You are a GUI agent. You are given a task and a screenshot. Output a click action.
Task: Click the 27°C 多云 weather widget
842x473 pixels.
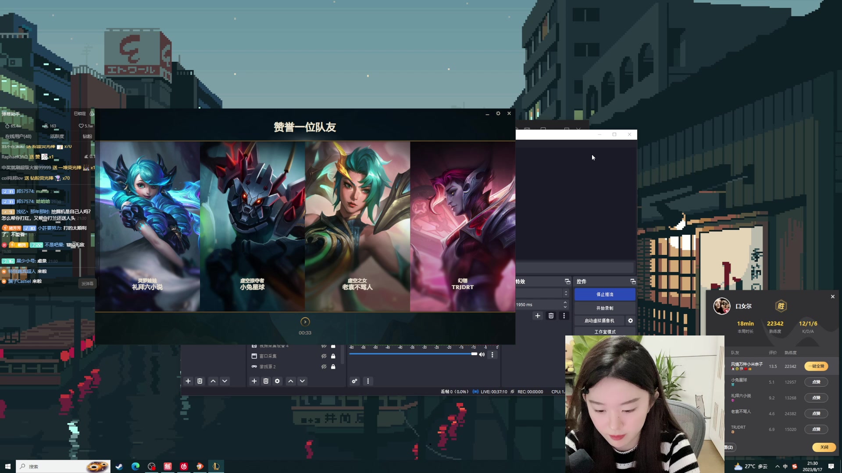click(751, 466)
